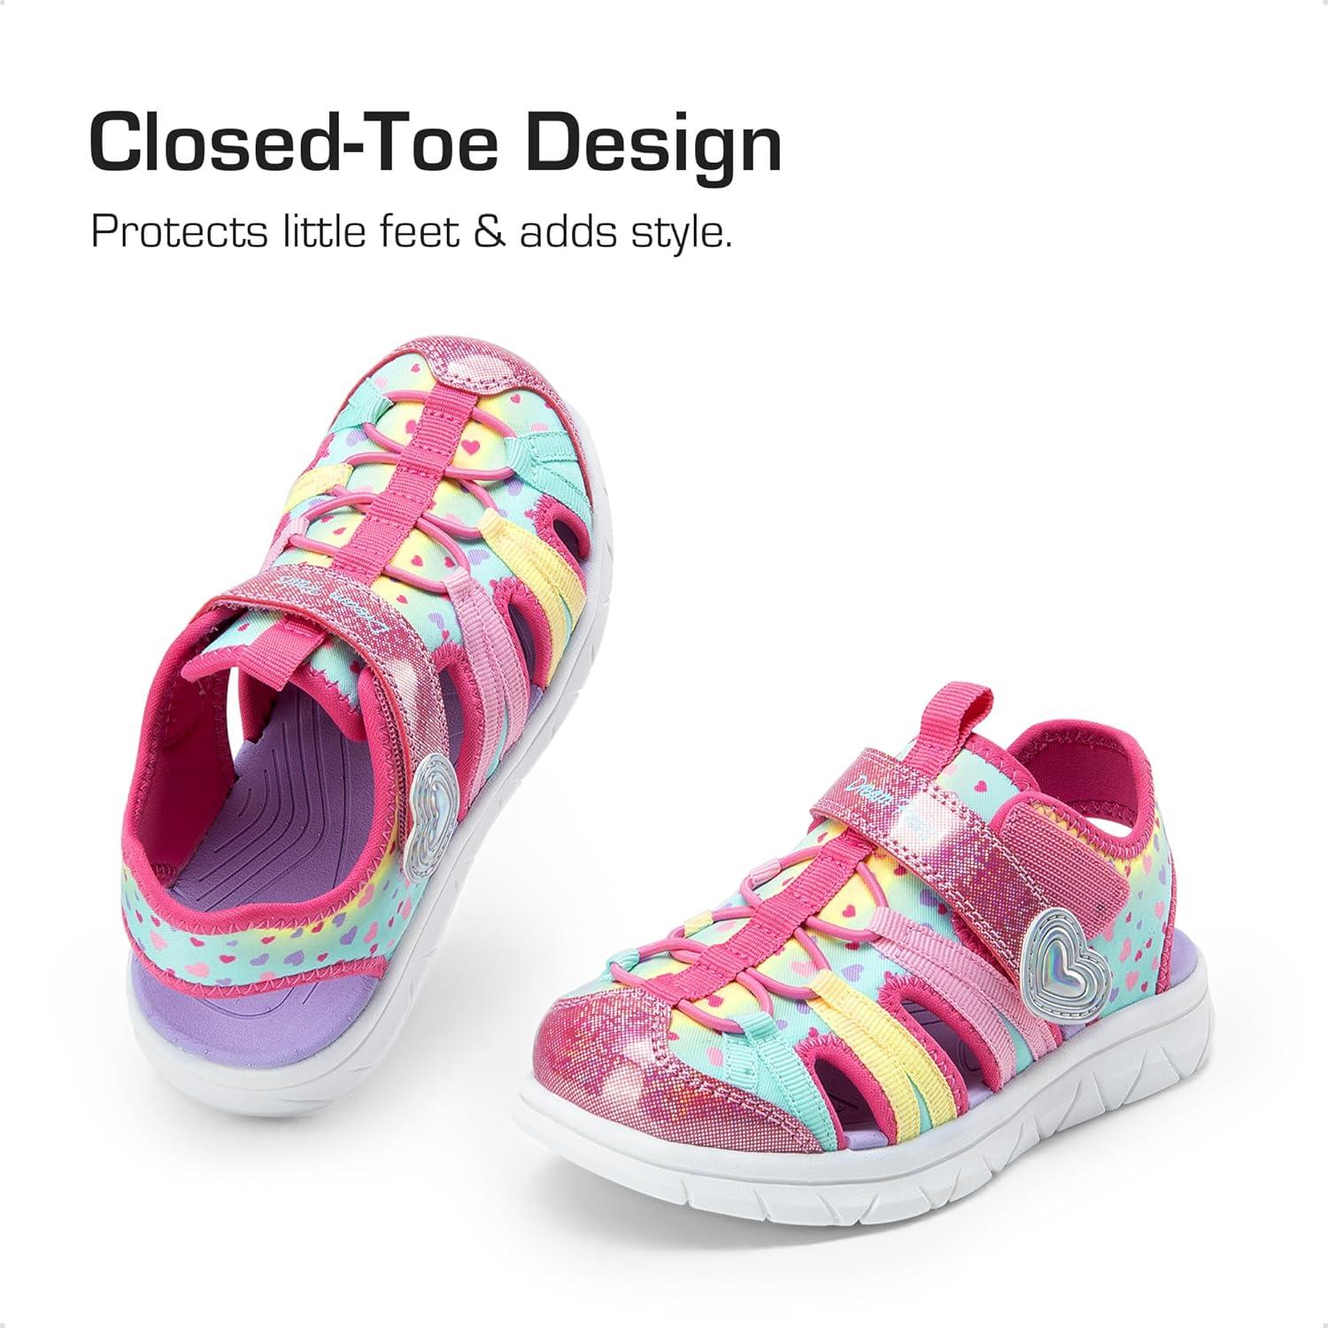1328x1328 pixels.
Task: Click the "Protects little feet & adds style." subtitle
Action: coord(412,232)
